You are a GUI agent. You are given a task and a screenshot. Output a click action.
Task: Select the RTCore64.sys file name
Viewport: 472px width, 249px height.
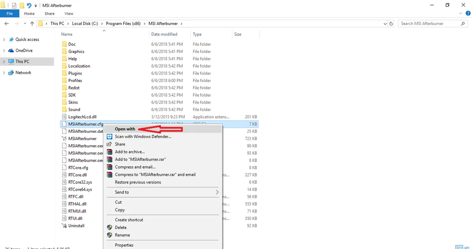80,190
